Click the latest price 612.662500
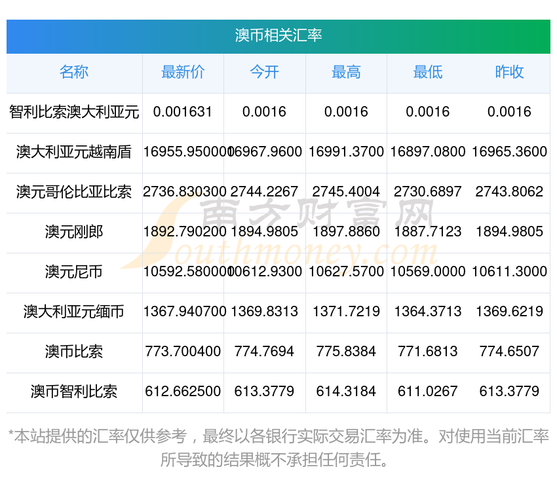This screenshot has width=557, height=480. point(183,392)
